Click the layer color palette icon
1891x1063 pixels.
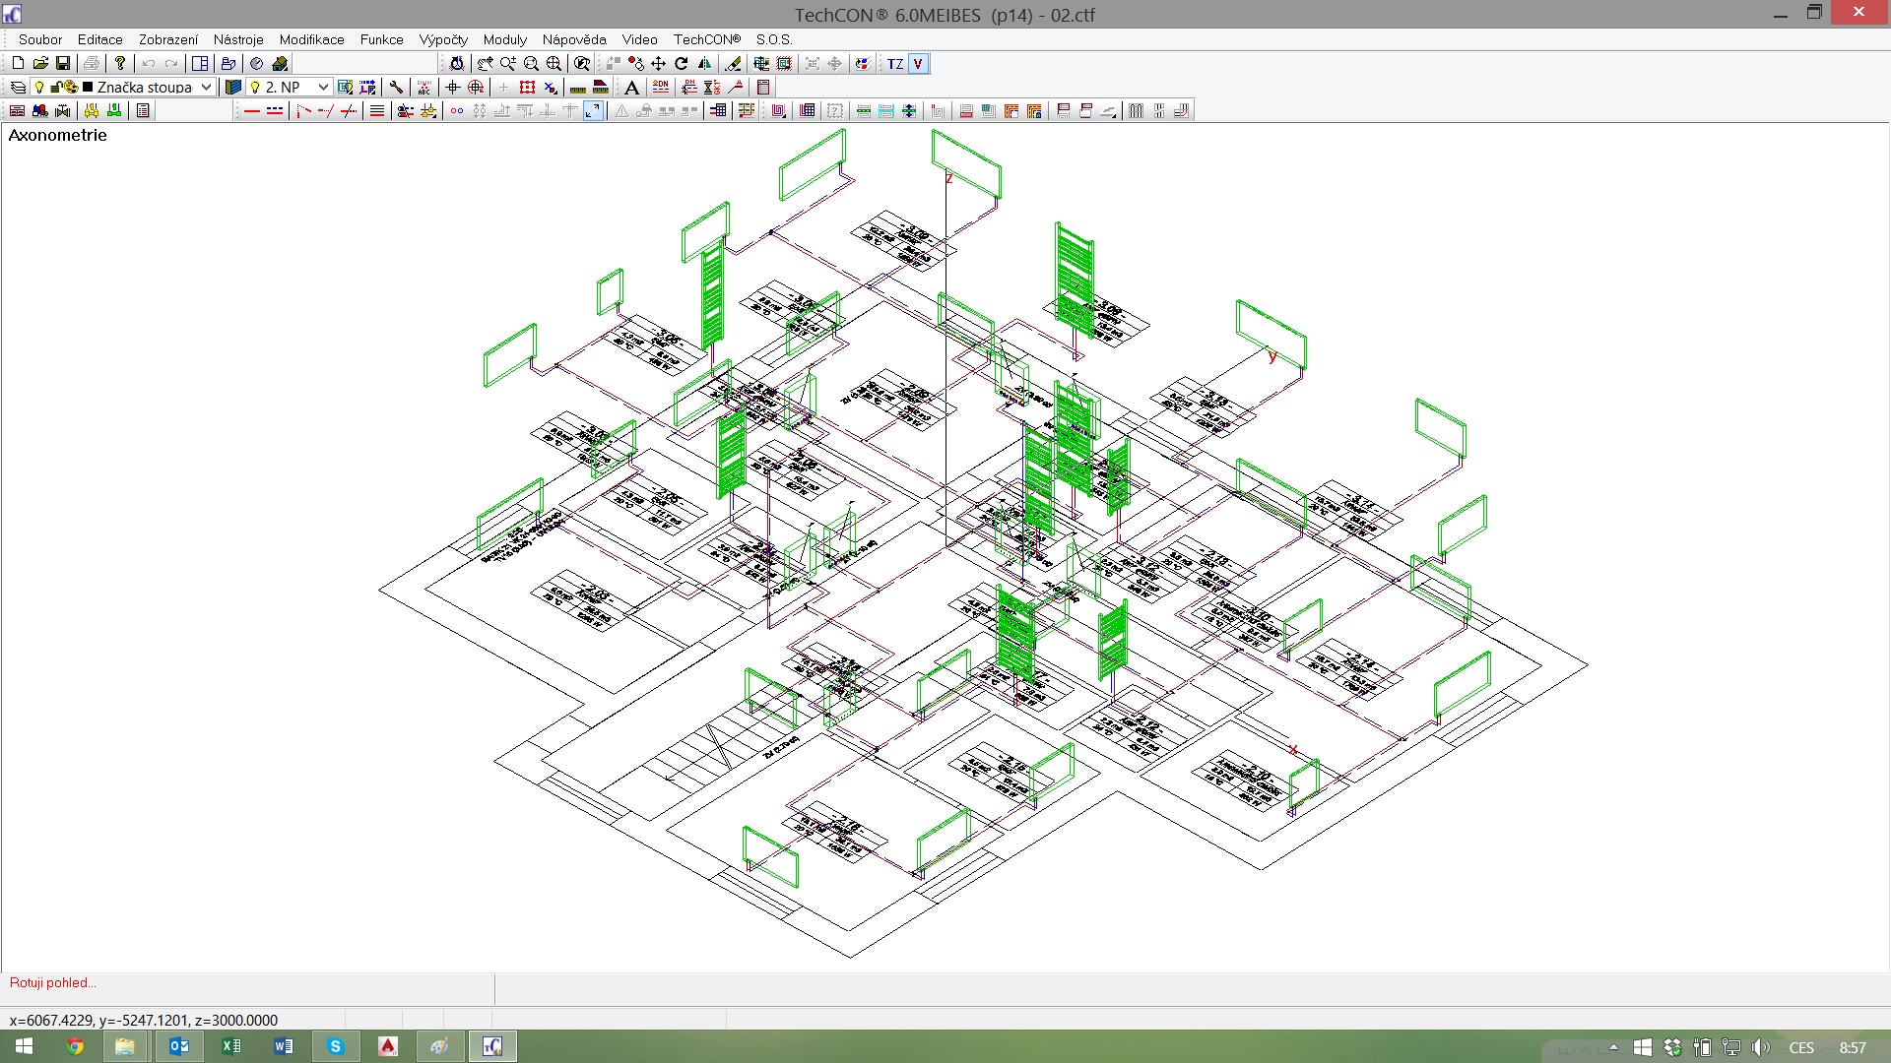71,87
